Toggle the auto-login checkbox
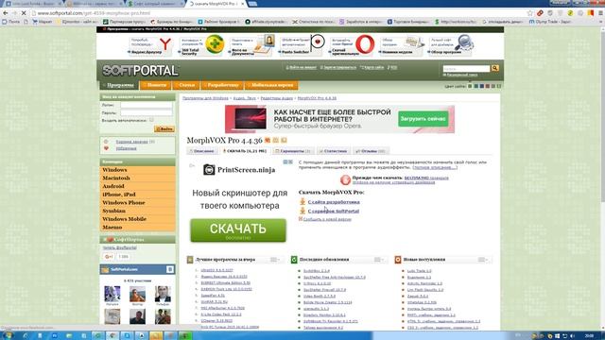Screen dimensions: 605x340 (151, 120)
